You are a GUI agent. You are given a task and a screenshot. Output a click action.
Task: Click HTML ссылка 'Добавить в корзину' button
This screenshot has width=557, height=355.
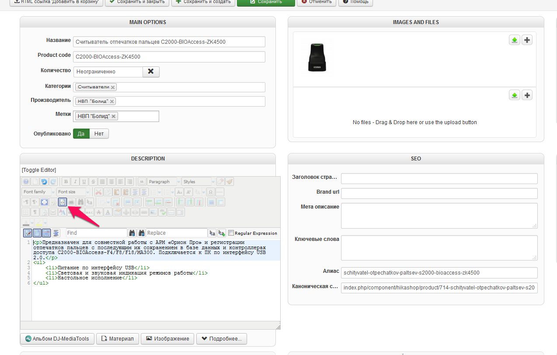pos(56,2)
